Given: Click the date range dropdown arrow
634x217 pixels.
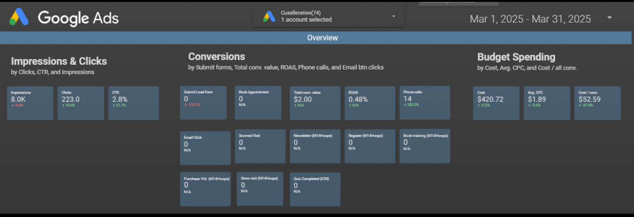Looking at the screenshot, I should point(610,17).
